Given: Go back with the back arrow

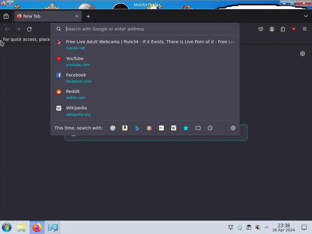Looking at the screenshot, I should pos(7,29).
